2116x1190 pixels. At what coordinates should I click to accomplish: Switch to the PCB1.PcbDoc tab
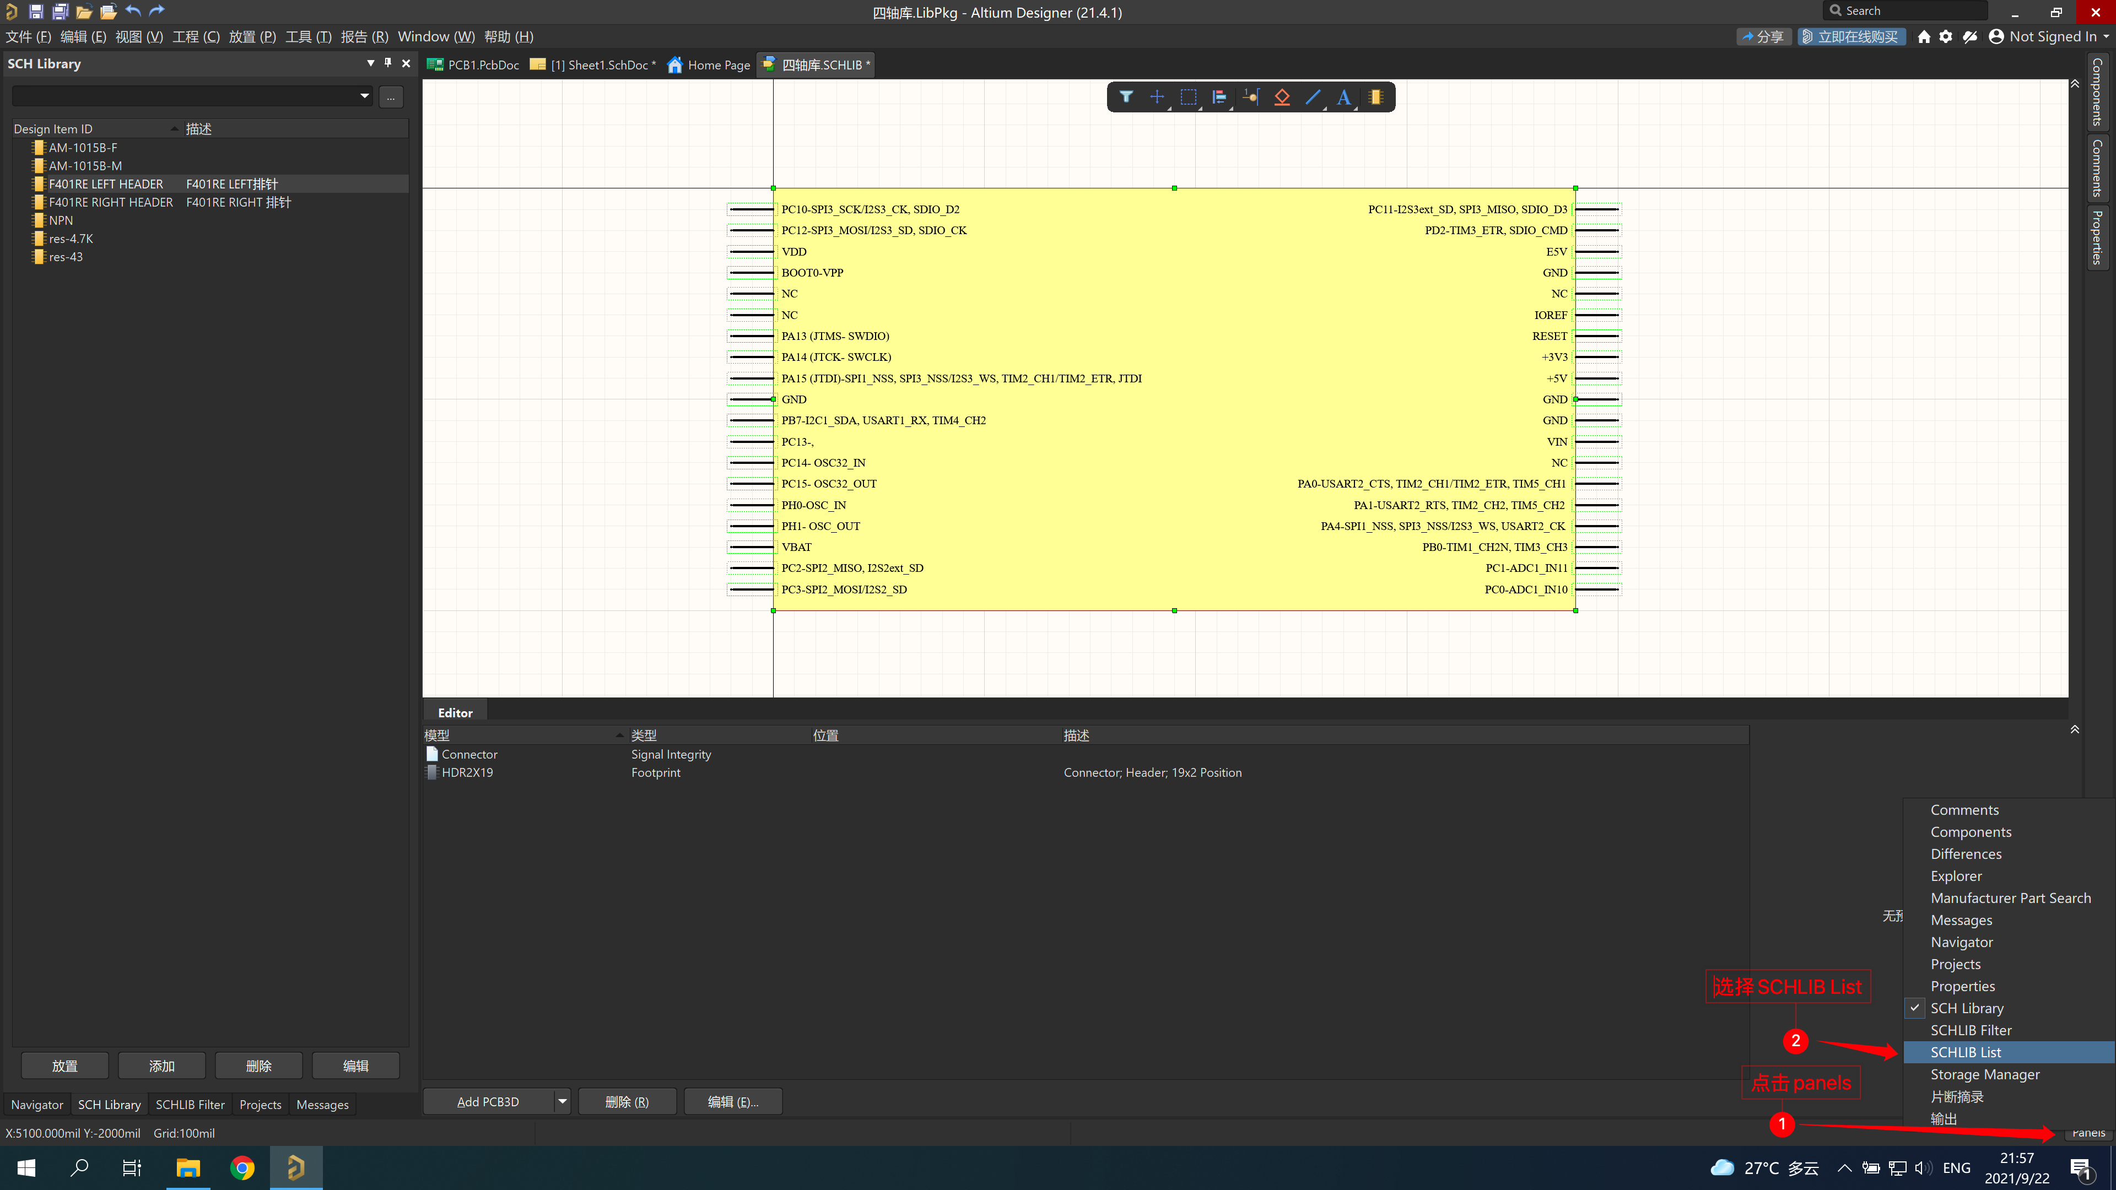pyautogui.click(x=474, y=65)
